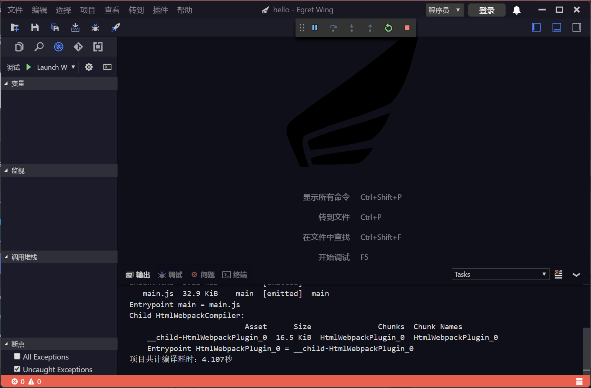
Task: Collapse the 断点 section
Action: point(59,344)
